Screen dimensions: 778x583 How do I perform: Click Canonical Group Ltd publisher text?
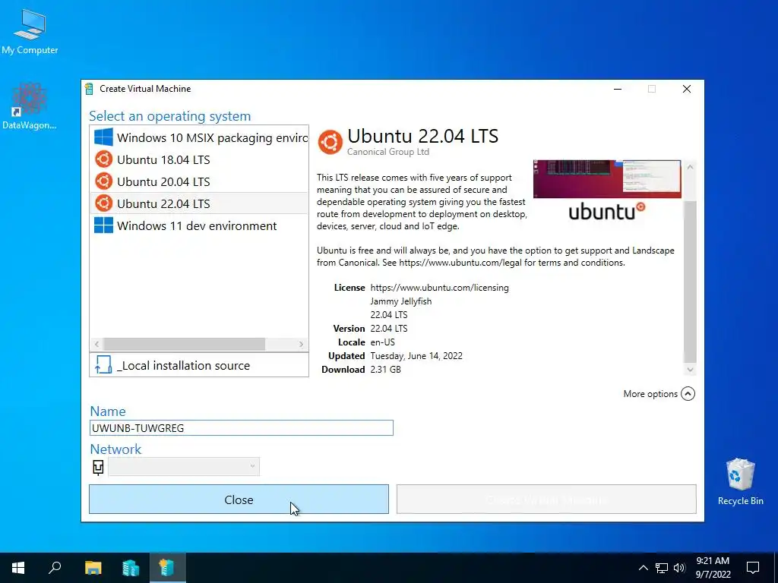pyautogui.click(x=388, y=152)
